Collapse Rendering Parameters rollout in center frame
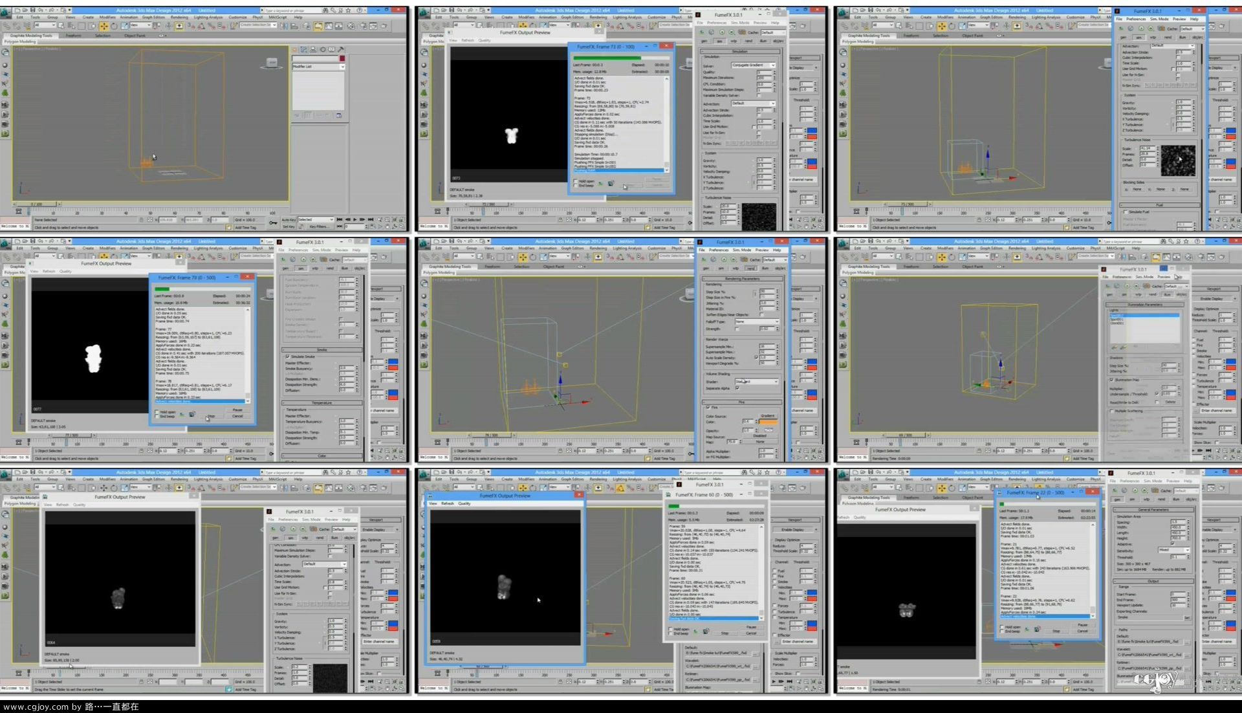The height and width of the screenshot is (713, 1242). click(x=742, y=279)
